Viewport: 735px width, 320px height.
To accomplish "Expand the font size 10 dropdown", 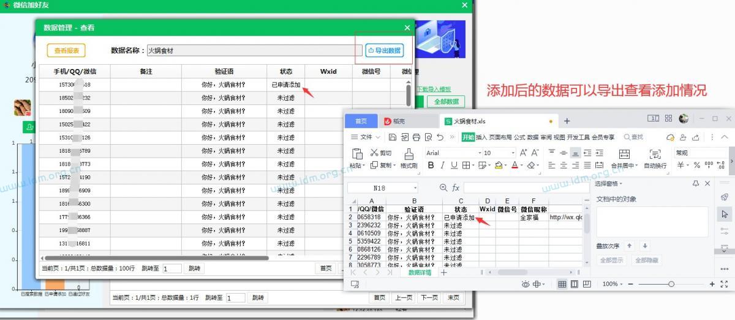I will click(x=514, y=153).
